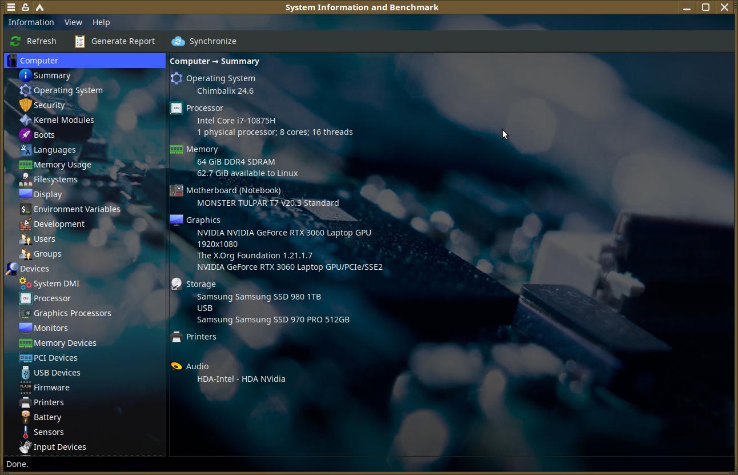Click the Graphics heading in the summary pane
Image resolution: width=738 pixels, height=475 pixels.
[x=203, y=220]
